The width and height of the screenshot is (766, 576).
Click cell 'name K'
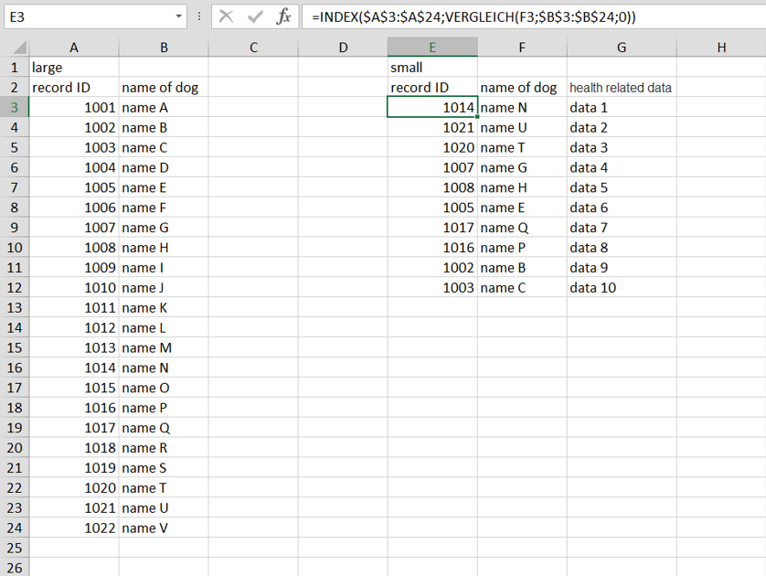[164, 308]
